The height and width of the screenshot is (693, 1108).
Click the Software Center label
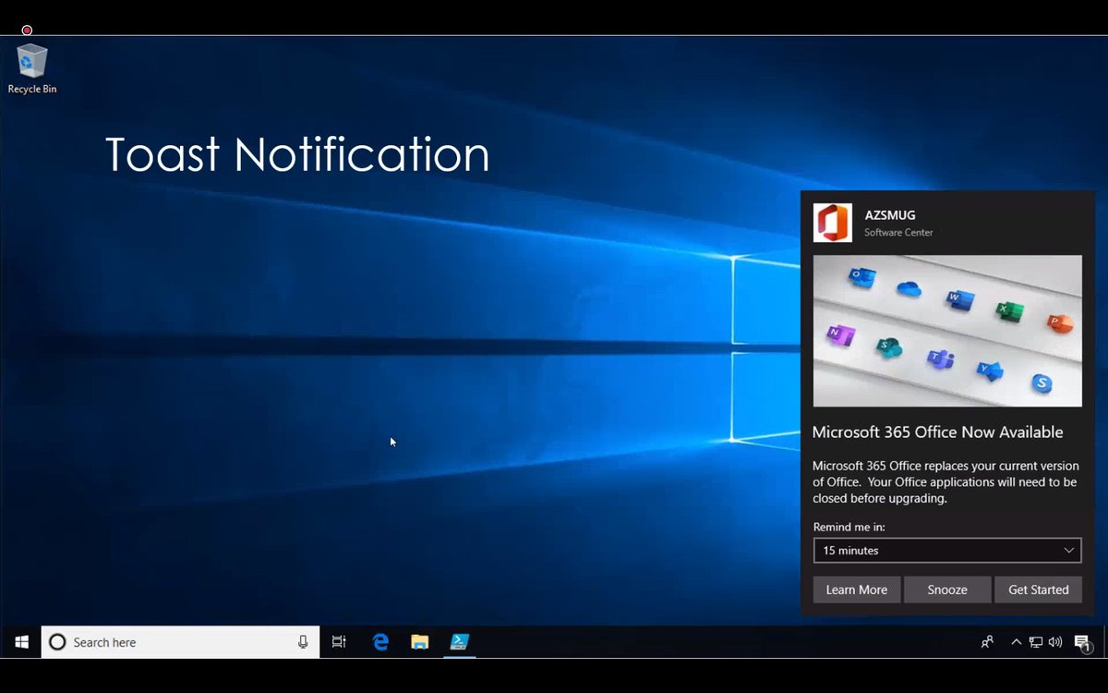tap(898, 233)
